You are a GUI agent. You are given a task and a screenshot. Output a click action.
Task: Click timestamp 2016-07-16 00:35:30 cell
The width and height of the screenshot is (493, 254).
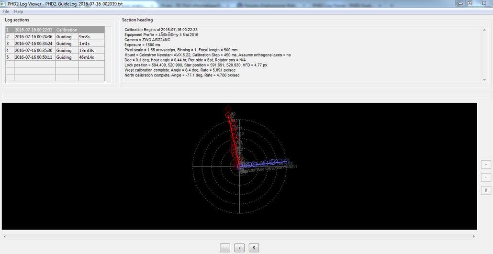click(34, 50)
